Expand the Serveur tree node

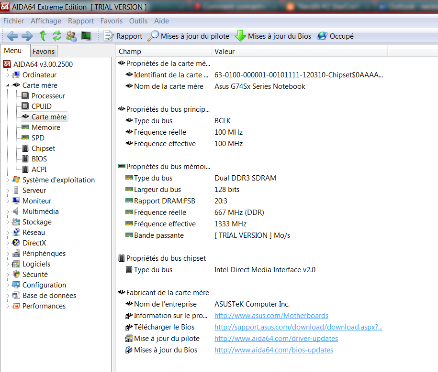8,191
